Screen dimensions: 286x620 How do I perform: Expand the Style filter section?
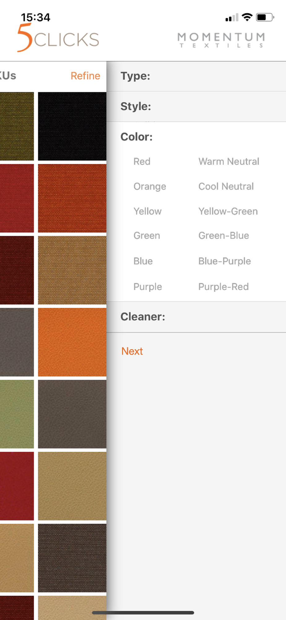[x=196, y=106]
